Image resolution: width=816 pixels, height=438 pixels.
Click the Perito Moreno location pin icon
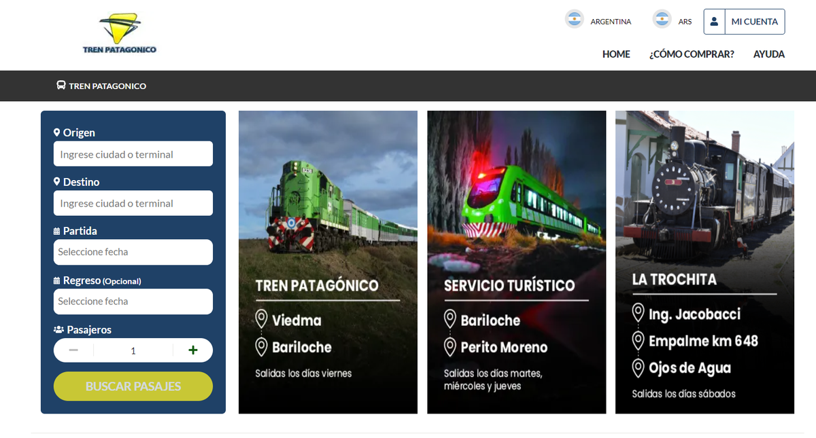pos(449,347)
